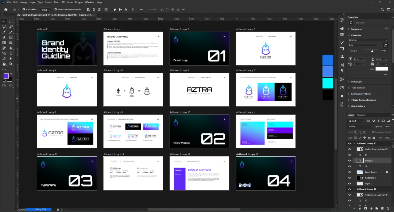Select the Move tool in the toolbar

4,21
